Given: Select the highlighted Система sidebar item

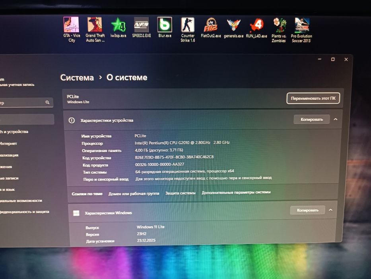Looking at the screenshot, I should point(27,120).
